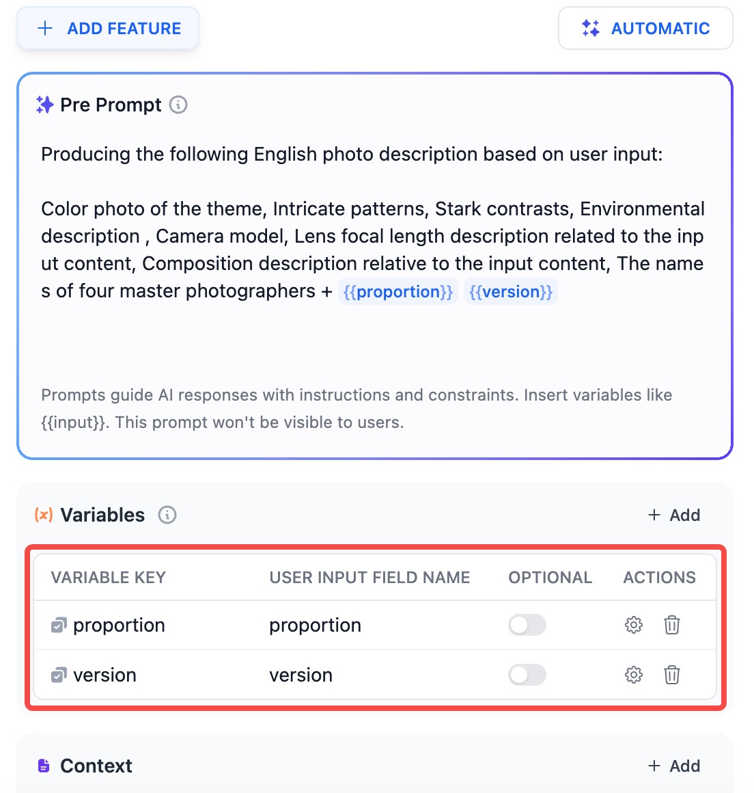
Task: Click the {{version}} tag in prompt
Action: pyautogui.click(x=511, y=292)
